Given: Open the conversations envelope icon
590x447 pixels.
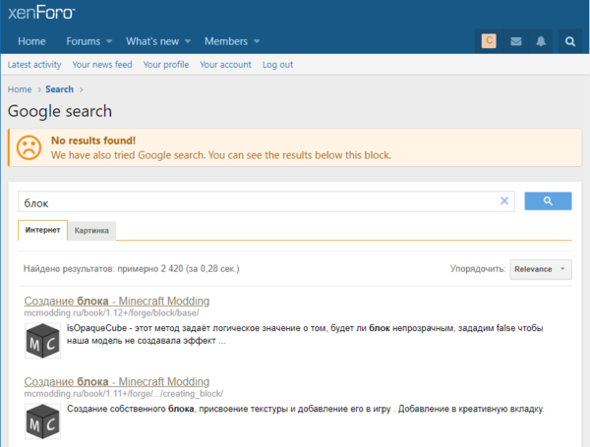Looking at the screenshot, I should pyautogui.click(x=516, y=41).
